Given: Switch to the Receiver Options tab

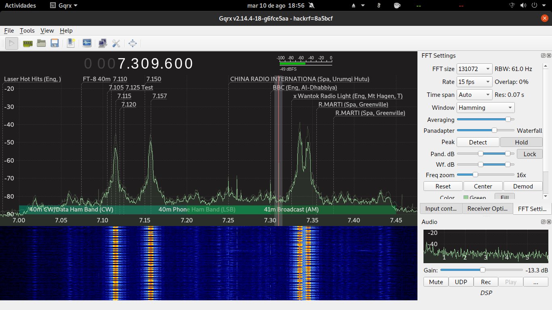Looking at the screenshot, I should tap(487, 208).
